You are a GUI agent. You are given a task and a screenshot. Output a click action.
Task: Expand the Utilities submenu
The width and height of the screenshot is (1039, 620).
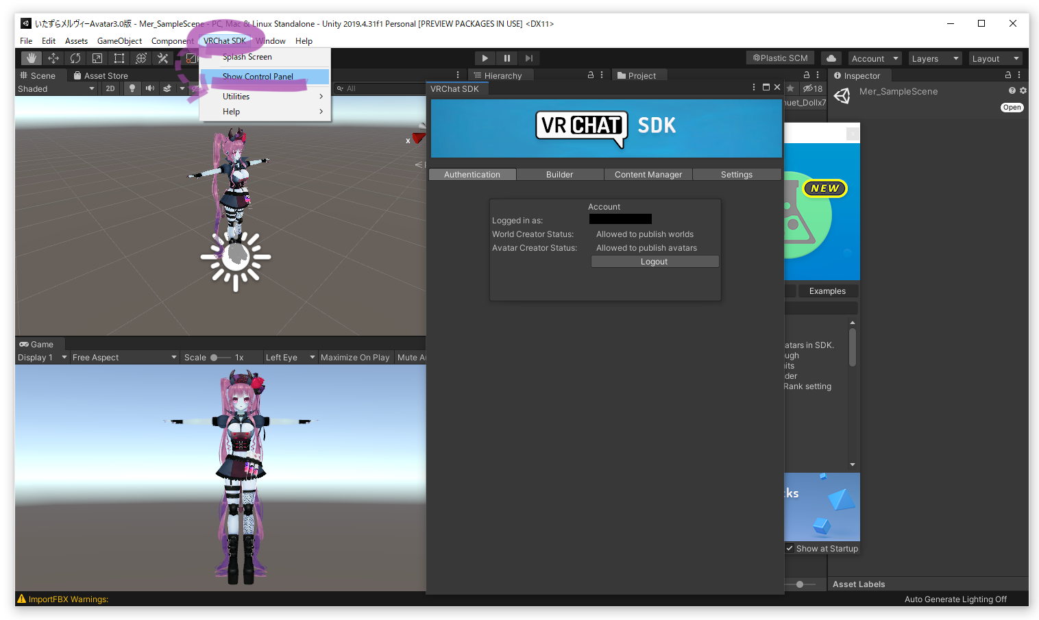click(265, 97)
